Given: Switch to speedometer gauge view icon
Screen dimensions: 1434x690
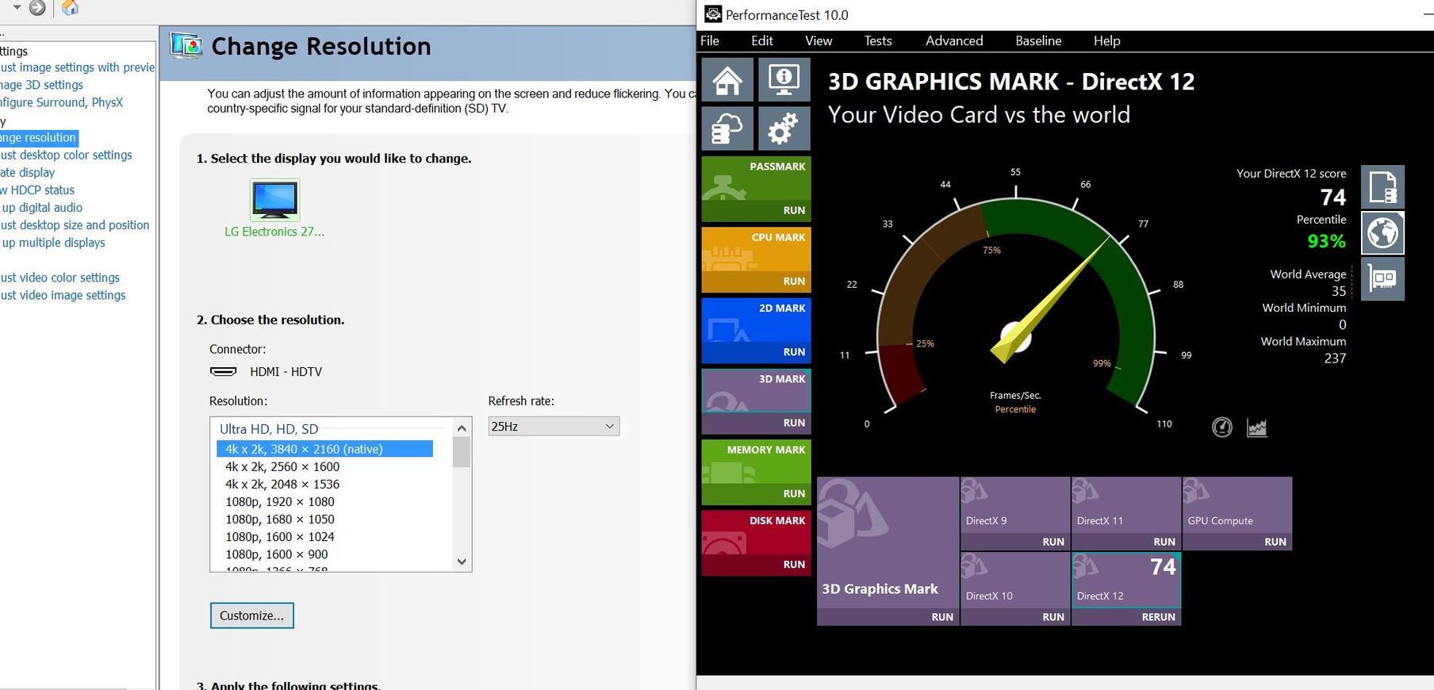Looking at the screenshot, I should (1222, 427).
